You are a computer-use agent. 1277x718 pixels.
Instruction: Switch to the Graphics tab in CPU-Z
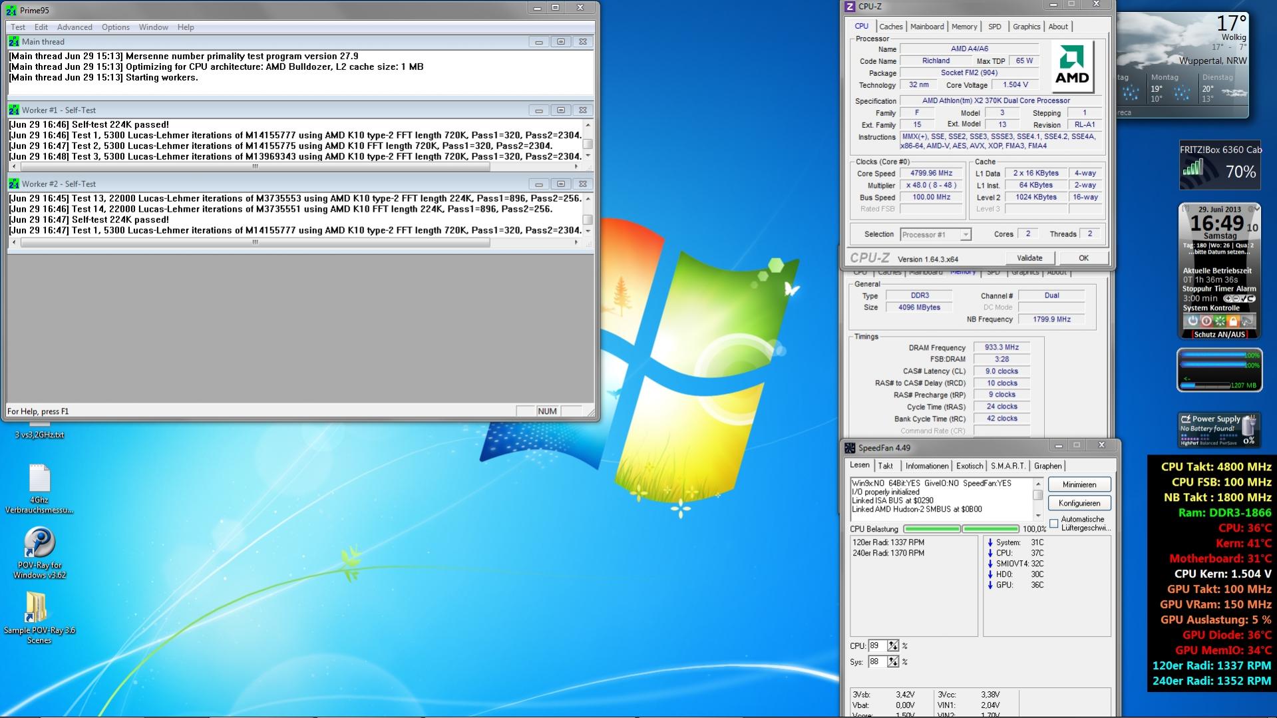tap(1027, 27)
